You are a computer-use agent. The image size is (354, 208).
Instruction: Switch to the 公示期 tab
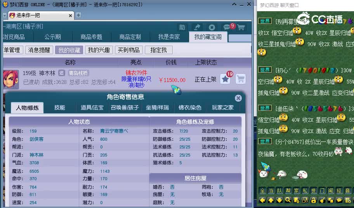53,37
